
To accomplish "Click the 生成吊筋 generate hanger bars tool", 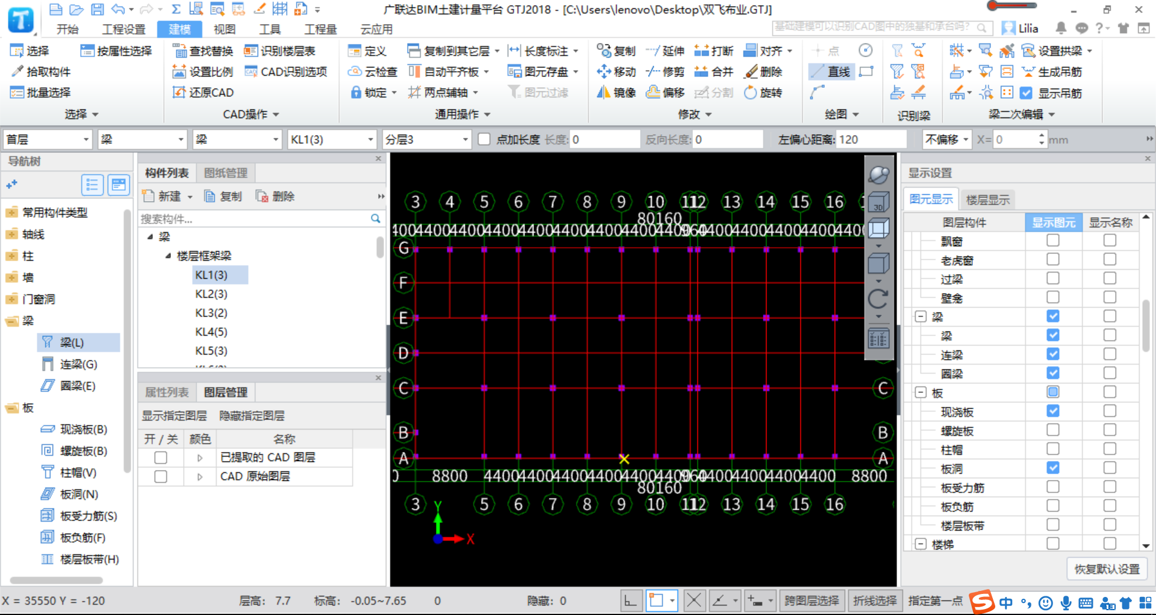I will click(x=1052, y=72).
